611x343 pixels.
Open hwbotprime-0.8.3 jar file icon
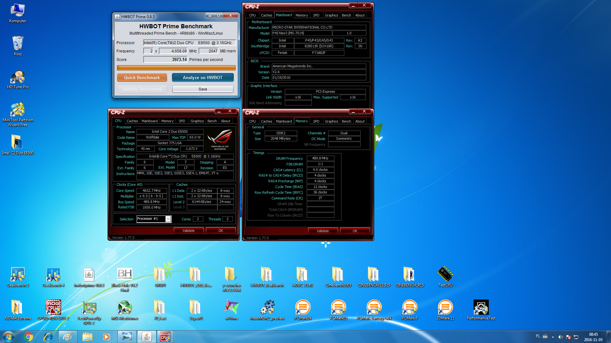(x=89, y=277)
